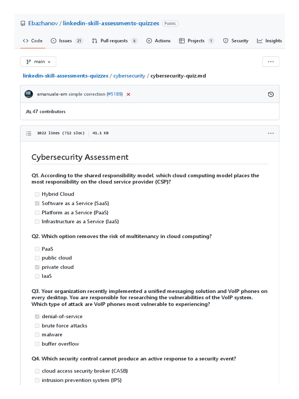Go to cybersecurity folder breadcrumb

(129, 76)
